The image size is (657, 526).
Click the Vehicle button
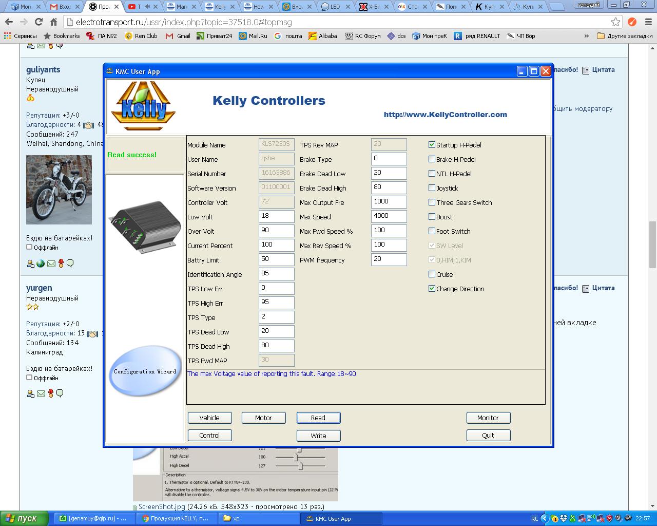click(x=209, y=418)
